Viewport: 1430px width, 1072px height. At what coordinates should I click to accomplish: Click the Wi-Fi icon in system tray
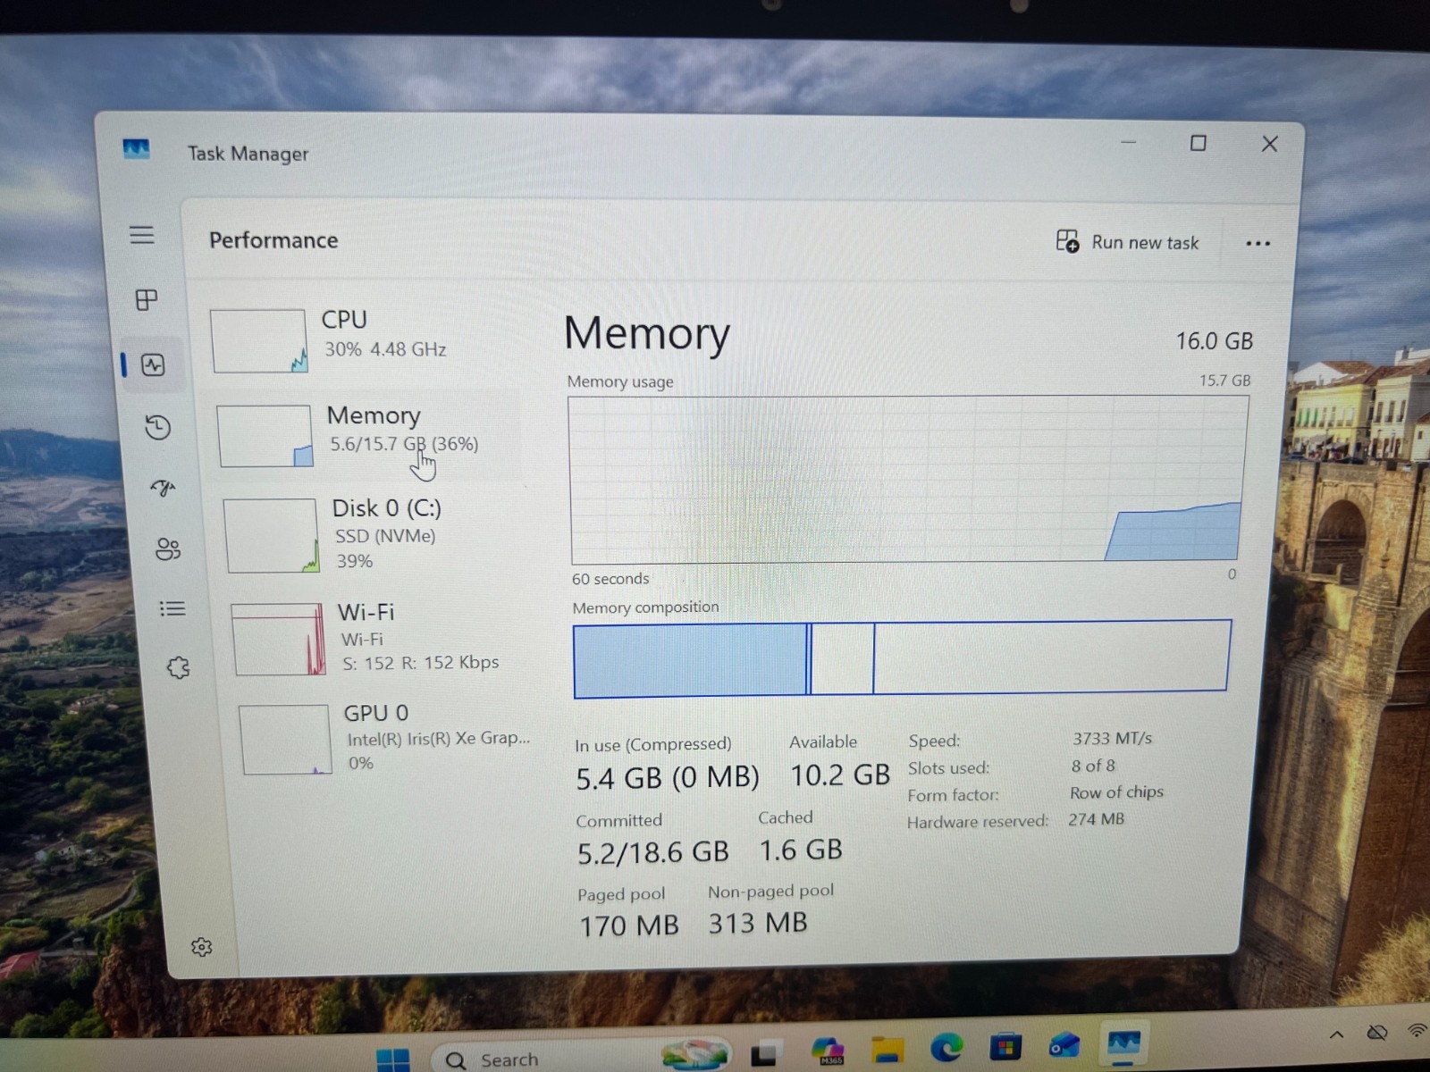pyautogui.click(x=1417, y=1030)
